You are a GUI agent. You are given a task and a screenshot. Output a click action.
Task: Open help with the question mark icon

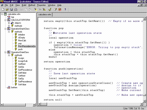click(65, 9)
